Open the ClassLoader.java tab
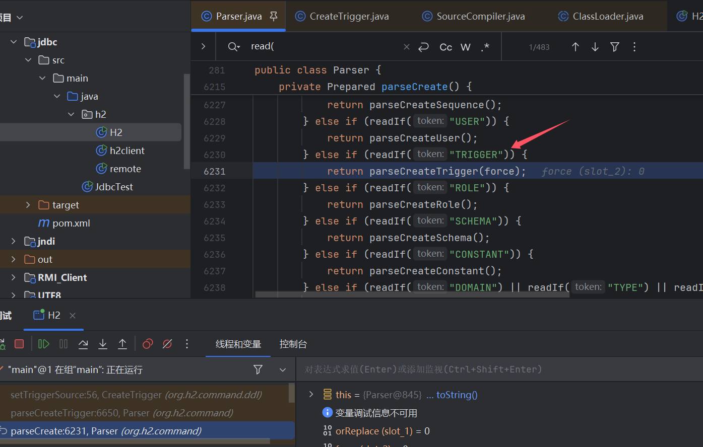This screenshot has height=447, width=703. 600,16
